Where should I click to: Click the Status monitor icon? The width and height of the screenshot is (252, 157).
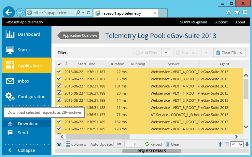pos(10,50)
